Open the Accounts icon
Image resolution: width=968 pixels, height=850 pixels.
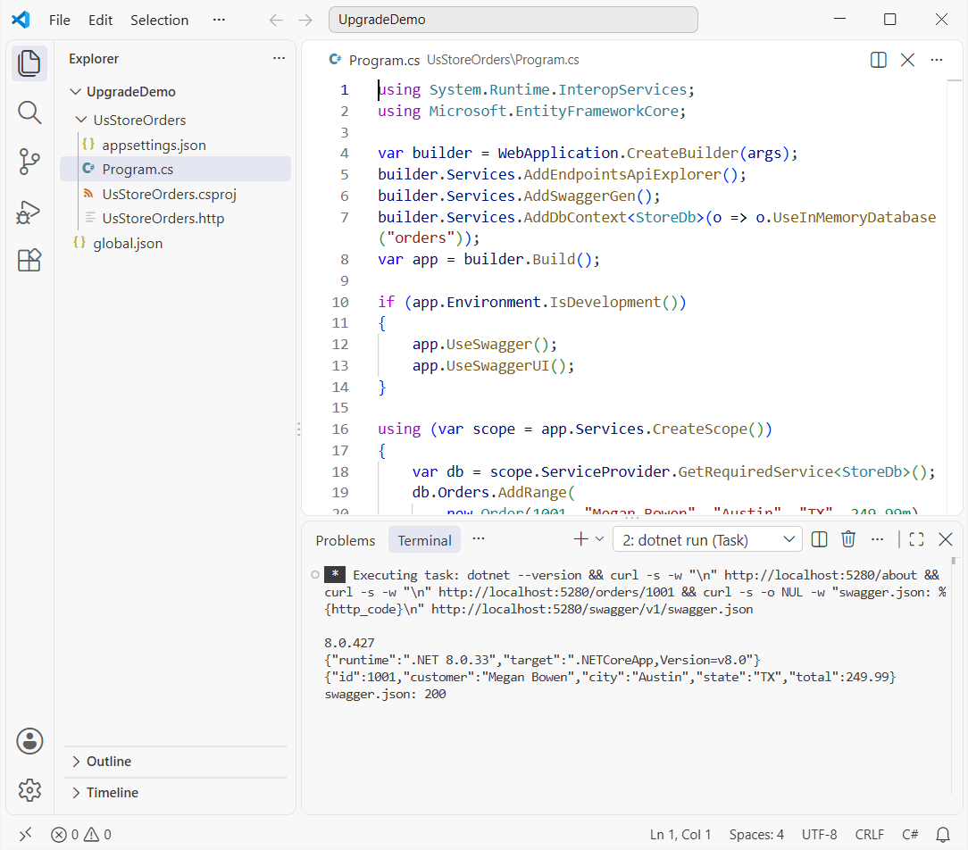[29, 741]
